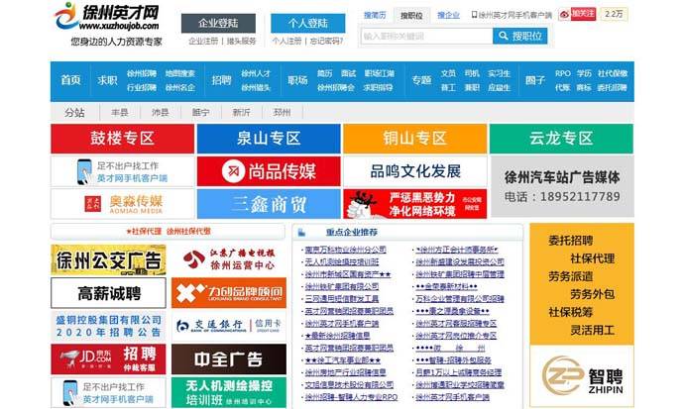Screen dimensions: 684x409
Task: Open the 中全广告 dark banner
Action: pyautogui.click(x=229, y=358)
